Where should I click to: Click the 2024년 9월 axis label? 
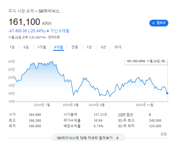coord(97,105)
